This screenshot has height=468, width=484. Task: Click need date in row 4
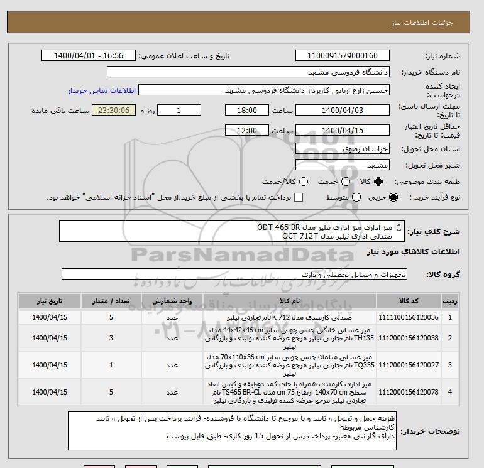pos(50,392)
